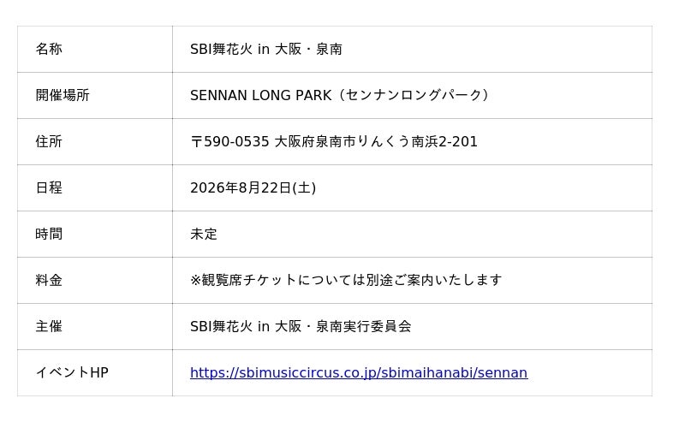This screenshot has height=422, width=685.
Task: Click the 2026年8月22日(土) date text
Action: point(253,188)
